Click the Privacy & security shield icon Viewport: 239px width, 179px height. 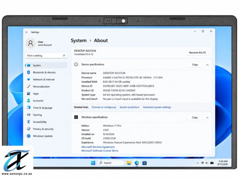[x=29, y=129]
